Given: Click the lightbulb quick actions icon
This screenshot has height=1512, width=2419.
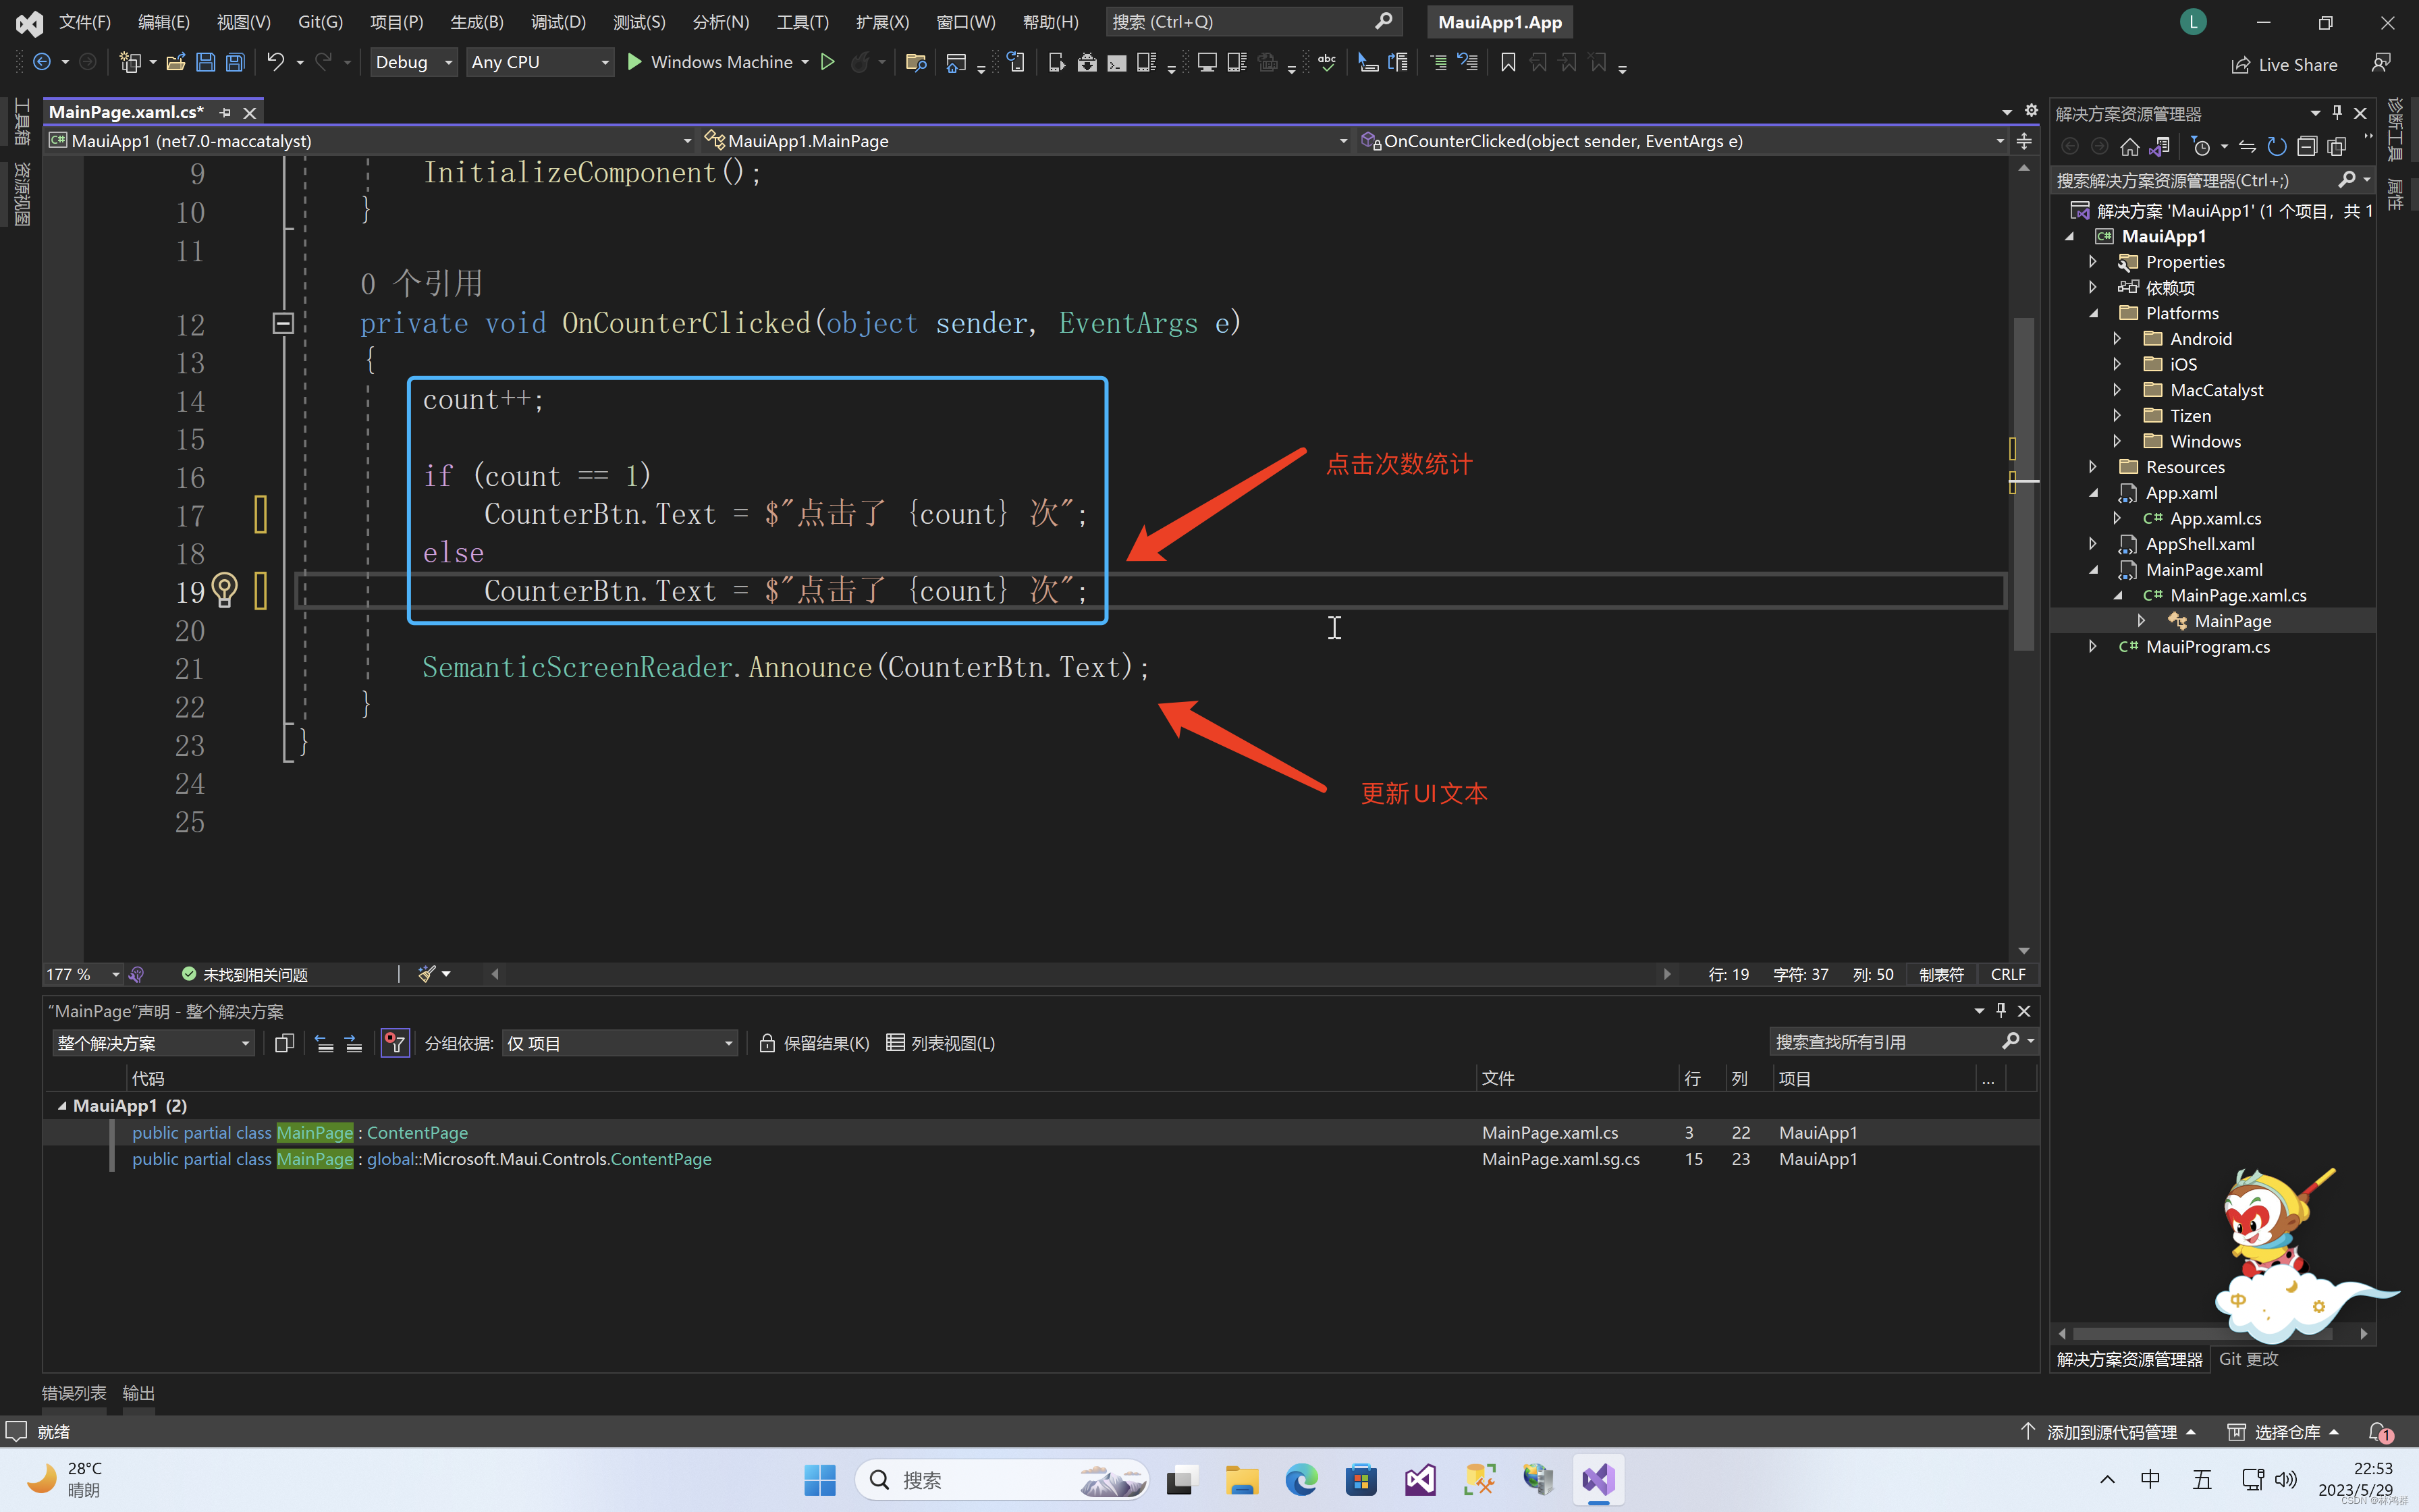Looking at the screenshot, I should click(225, 590).
